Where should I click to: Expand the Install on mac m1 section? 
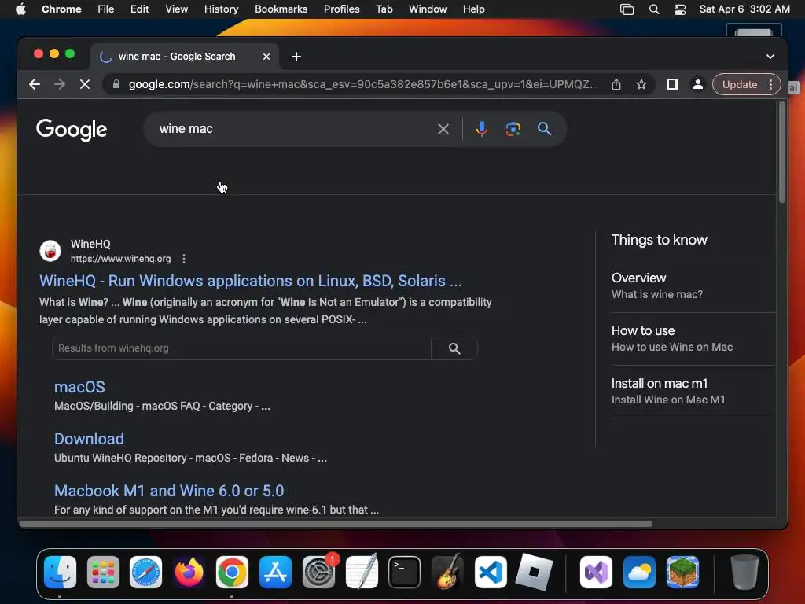pyautogui.click(x=693, y=392)
